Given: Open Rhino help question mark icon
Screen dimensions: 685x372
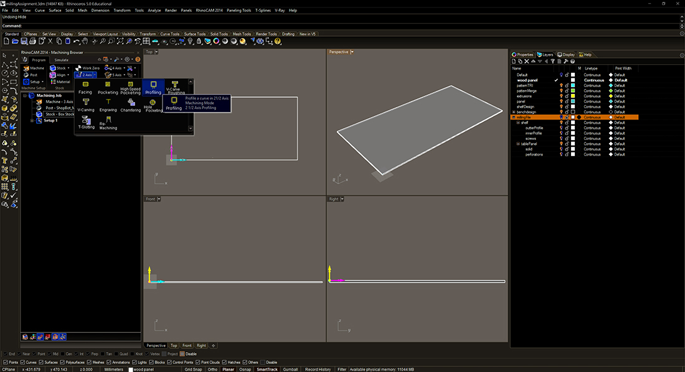Looking at the screenshot, I should pos(277,42).
